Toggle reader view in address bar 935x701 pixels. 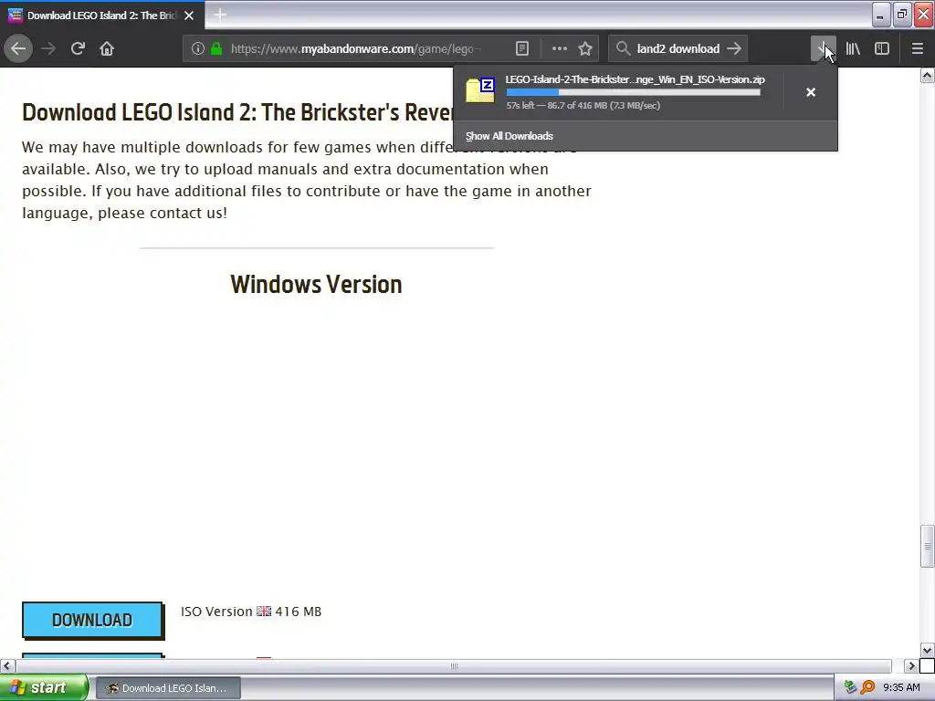tap(521, 48)
